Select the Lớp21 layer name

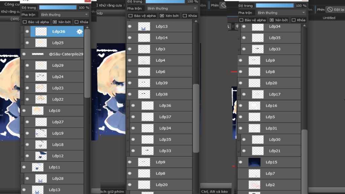coord(275,151)
